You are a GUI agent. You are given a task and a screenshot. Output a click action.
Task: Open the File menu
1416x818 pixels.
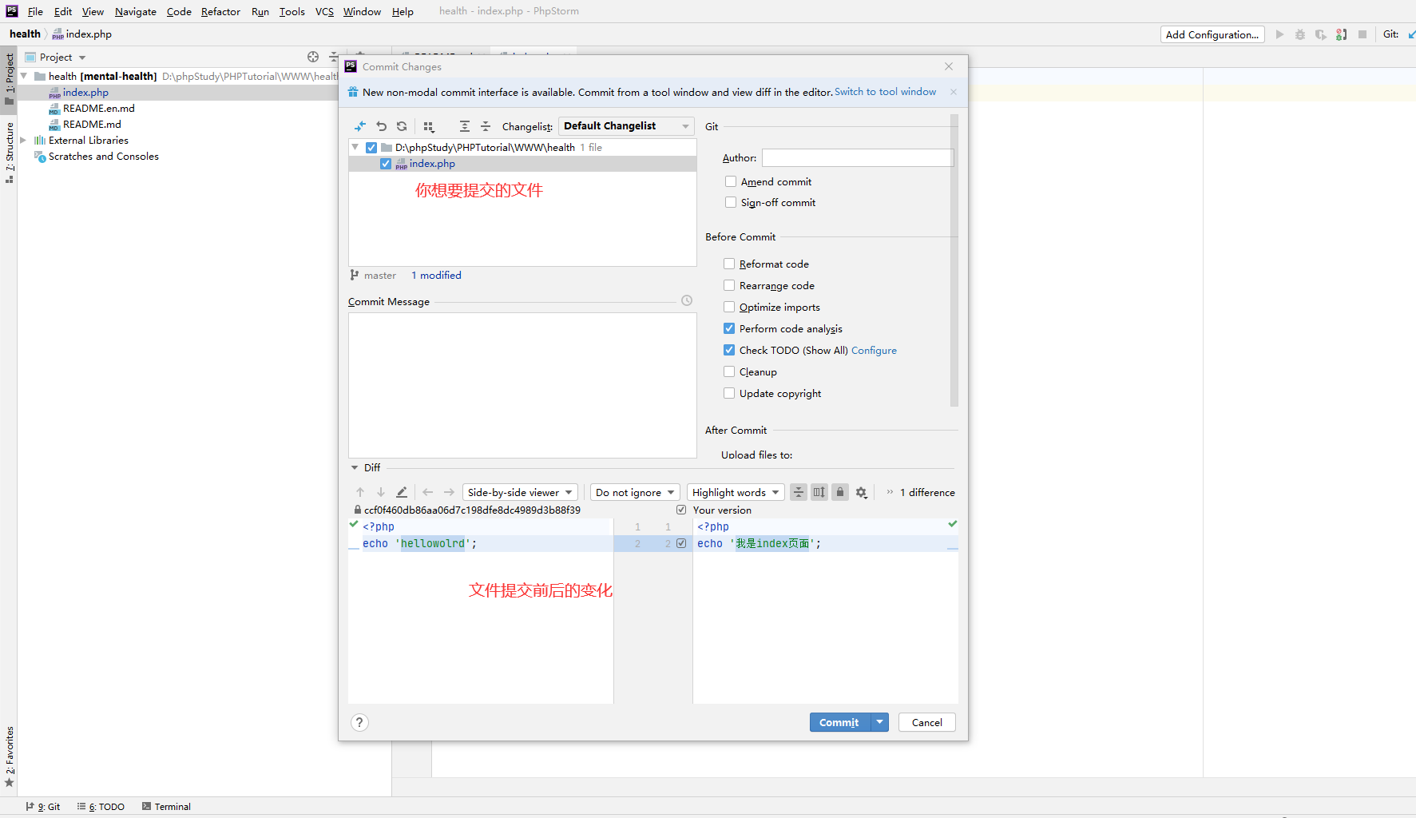(35, 11)
